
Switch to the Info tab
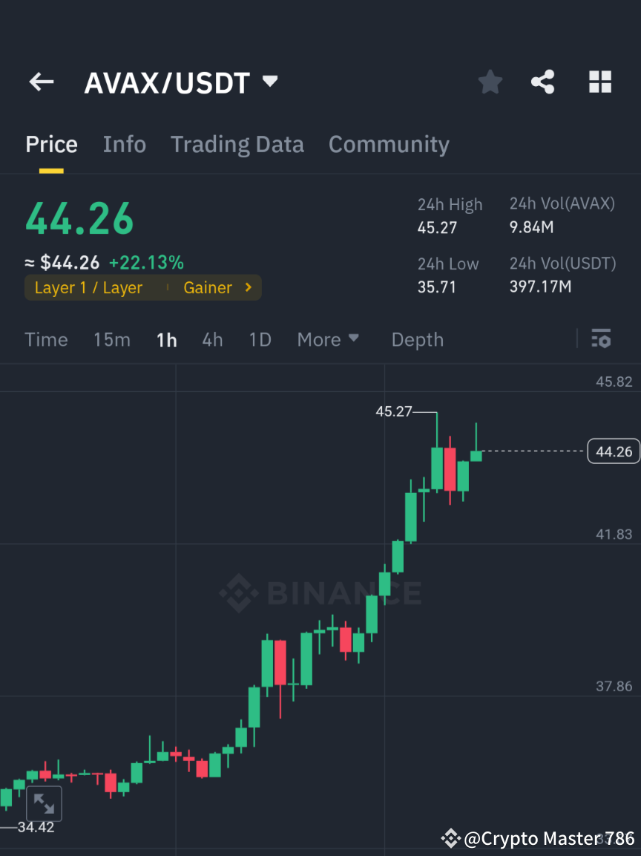(124, 144)
